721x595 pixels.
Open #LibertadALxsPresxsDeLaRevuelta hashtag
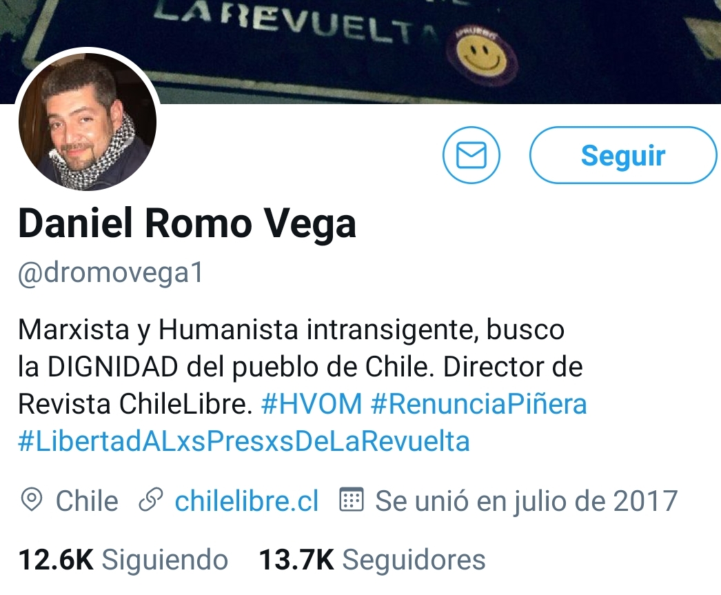point(244,441)
